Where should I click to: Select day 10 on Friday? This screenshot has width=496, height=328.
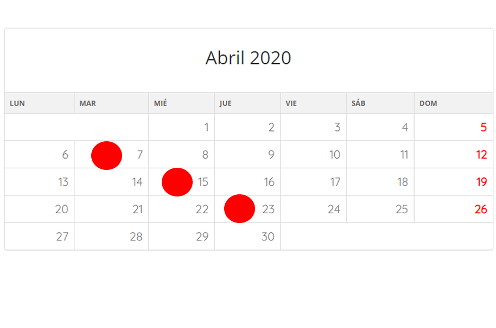[x=334, y=155]
